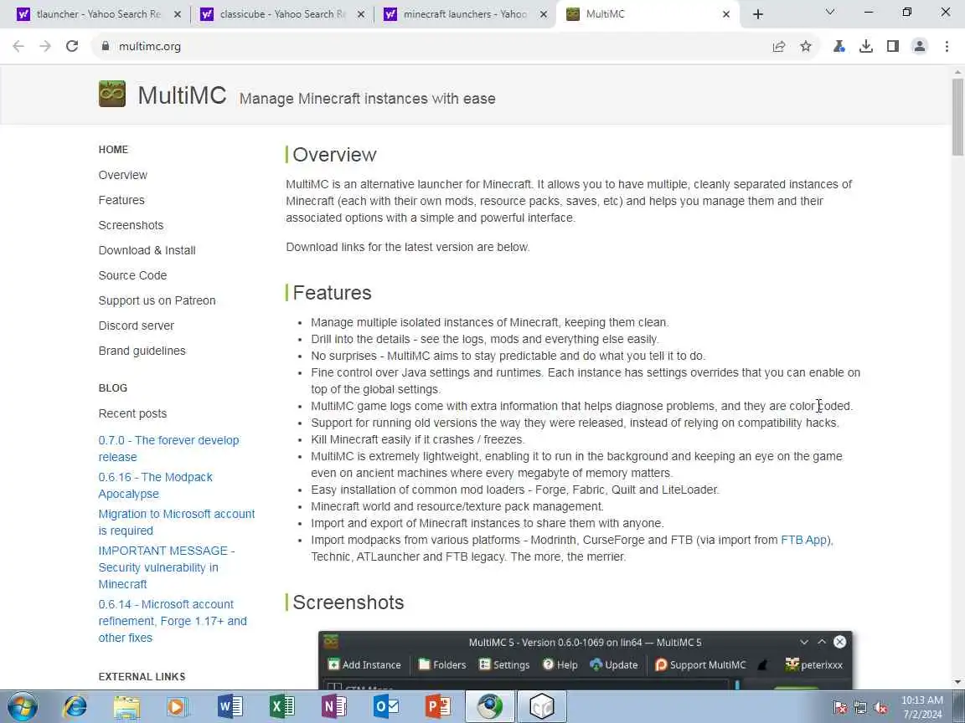The image size is (965, 723).
Task: Click the scrollbar down arrow
Action: coord(957,683)
